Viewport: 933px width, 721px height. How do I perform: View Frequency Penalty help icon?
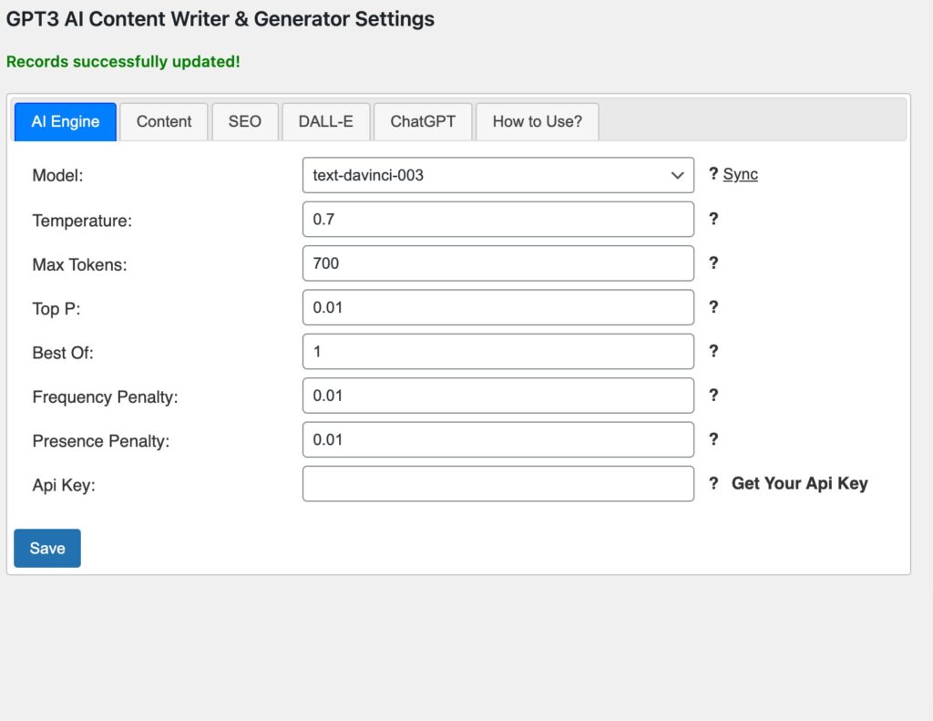[713, 395]
